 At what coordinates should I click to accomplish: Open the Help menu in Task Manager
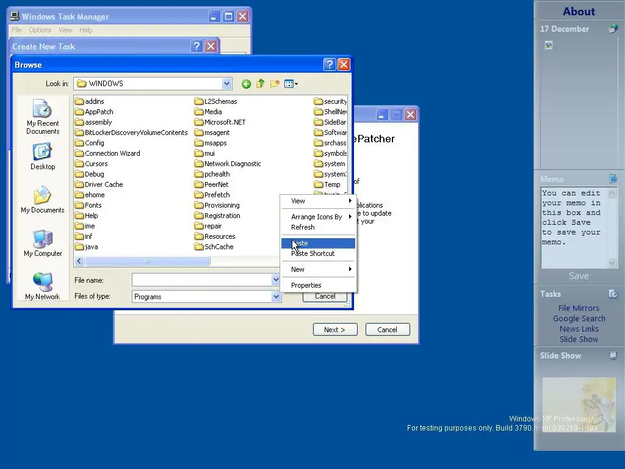[85, 30]
